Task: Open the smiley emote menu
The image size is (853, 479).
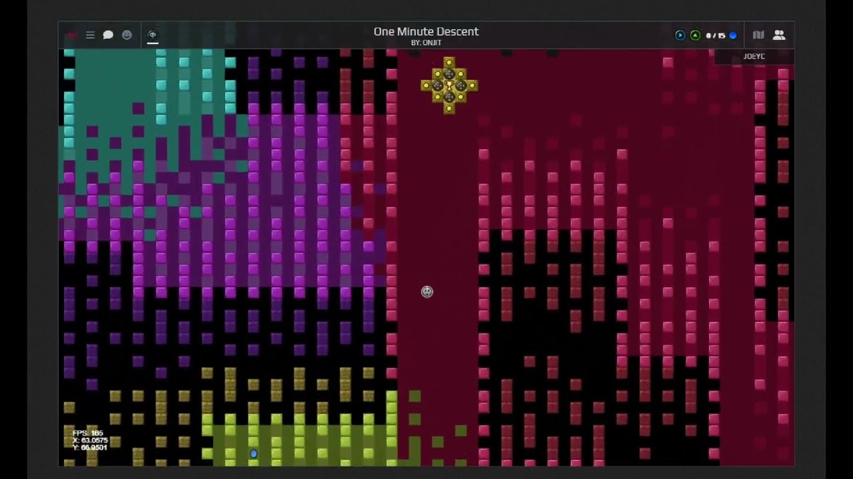Action: [x=127, y=35]
